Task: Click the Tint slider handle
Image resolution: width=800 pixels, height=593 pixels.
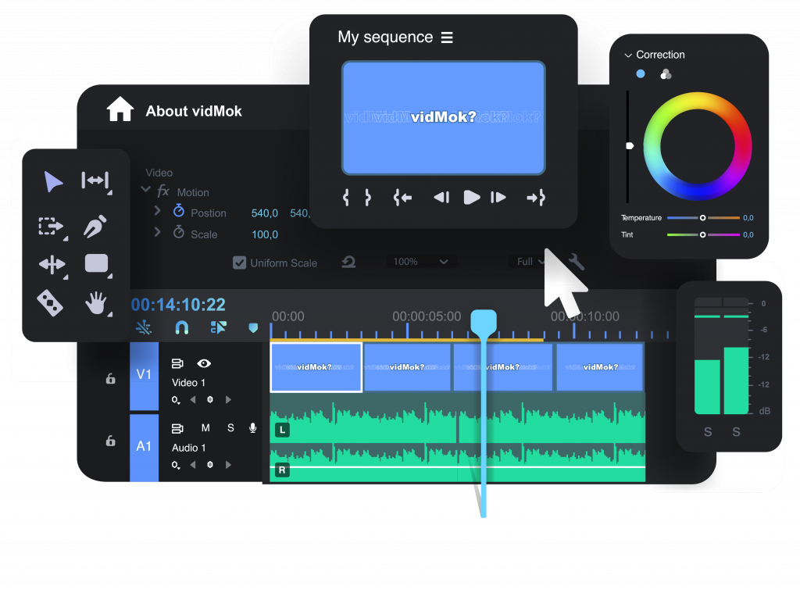Action: click(x=702, y=234)
